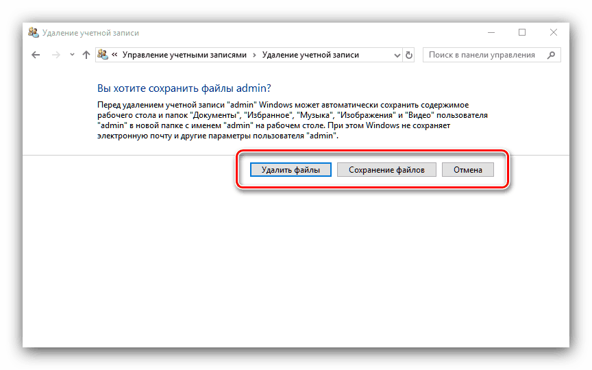
Task: Open recent locations dropdown chevron
Action: 72,55
